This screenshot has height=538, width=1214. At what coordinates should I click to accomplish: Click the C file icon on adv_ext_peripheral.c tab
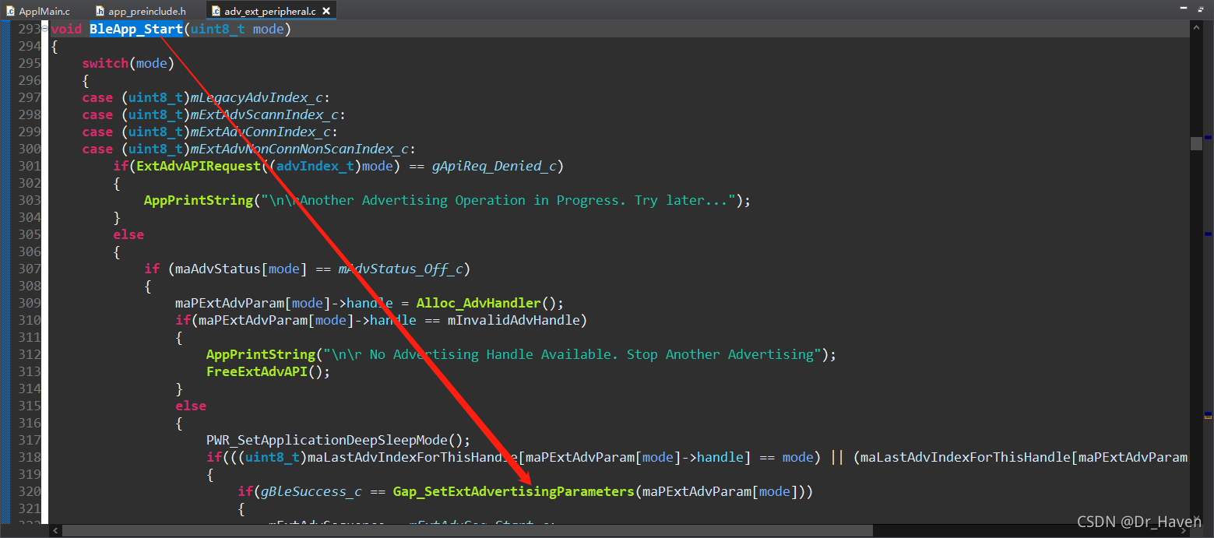pos(216,11)
